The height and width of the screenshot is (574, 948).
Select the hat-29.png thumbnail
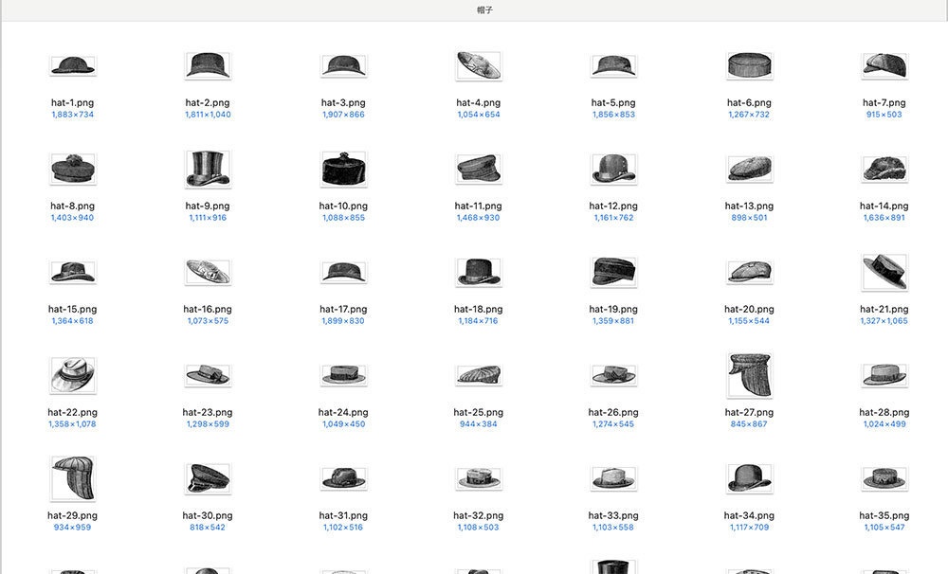pyautogui.click(x=73, y=478)
